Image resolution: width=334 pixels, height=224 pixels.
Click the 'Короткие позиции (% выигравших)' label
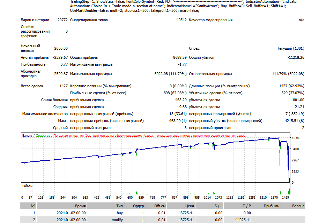[101, 86]
